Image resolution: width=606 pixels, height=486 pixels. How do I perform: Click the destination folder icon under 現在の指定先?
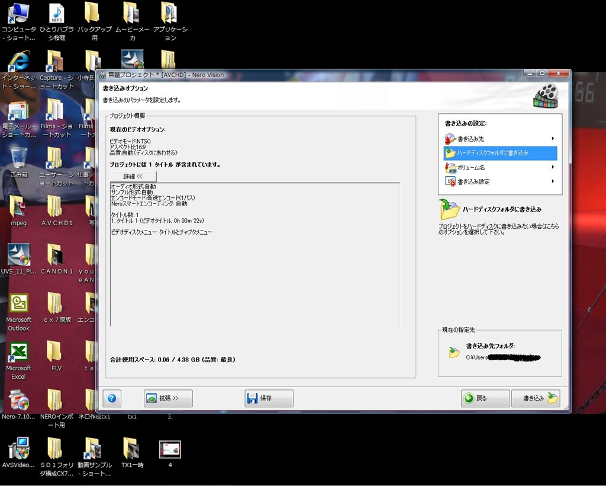coord(454,352)
